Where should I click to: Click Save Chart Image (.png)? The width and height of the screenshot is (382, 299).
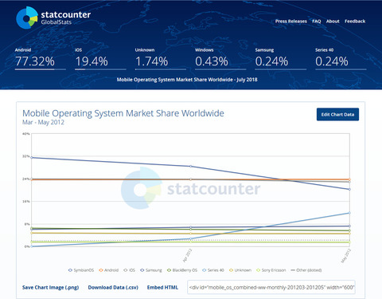(50, 287)
